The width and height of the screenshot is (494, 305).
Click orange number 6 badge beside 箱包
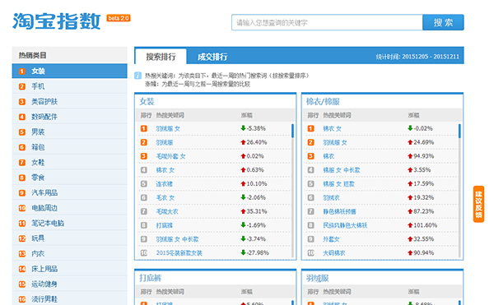coord(22,147)
